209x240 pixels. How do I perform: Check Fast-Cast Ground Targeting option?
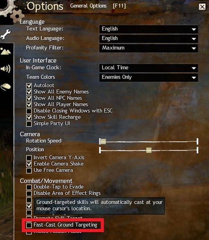tap(29, 225)
